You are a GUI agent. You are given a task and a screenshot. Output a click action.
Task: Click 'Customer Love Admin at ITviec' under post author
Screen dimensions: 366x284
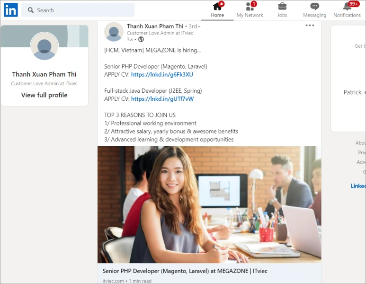click(160, 33)
